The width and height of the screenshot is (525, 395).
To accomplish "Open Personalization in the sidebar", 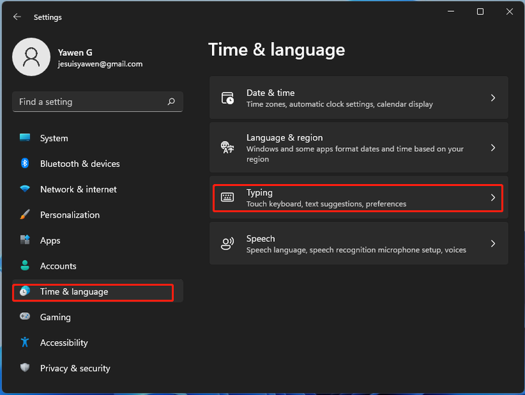I will pyautogui.click(x=97, y=215).
